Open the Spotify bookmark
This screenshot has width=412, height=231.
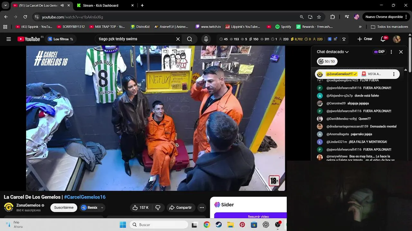pyautogui.click(x=283, y=27)
